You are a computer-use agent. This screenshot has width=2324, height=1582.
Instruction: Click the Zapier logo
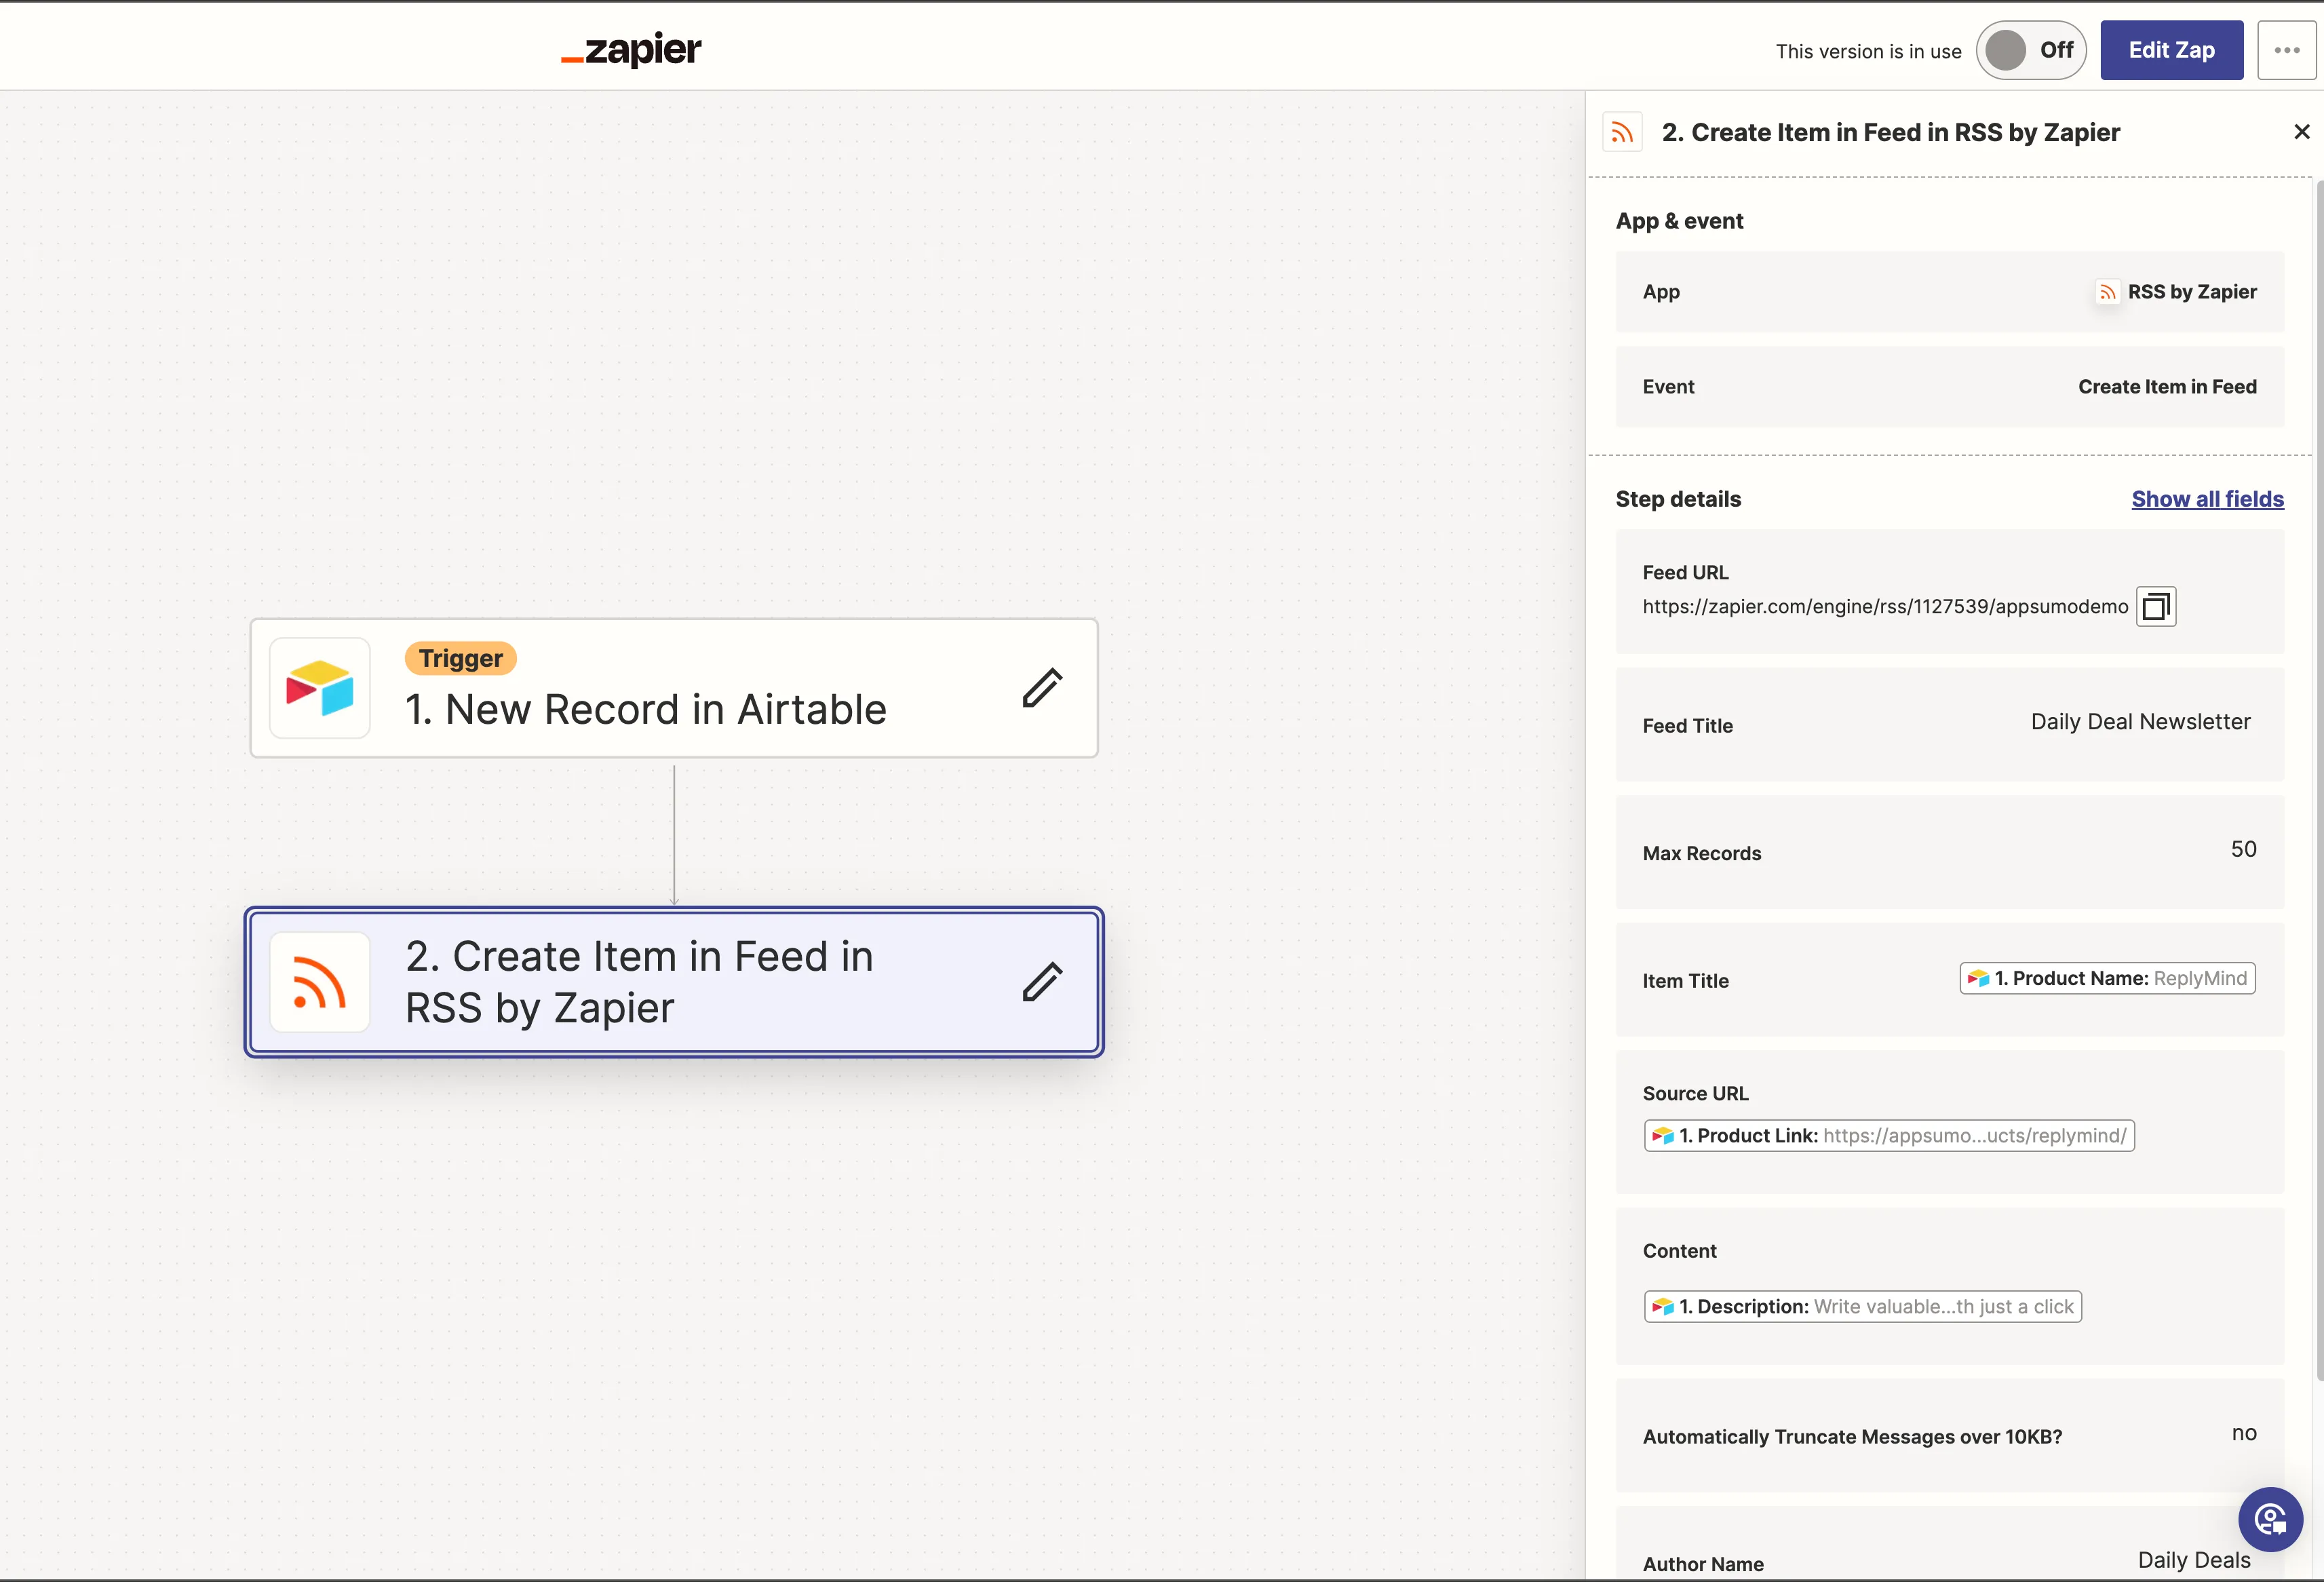(631, 49)
